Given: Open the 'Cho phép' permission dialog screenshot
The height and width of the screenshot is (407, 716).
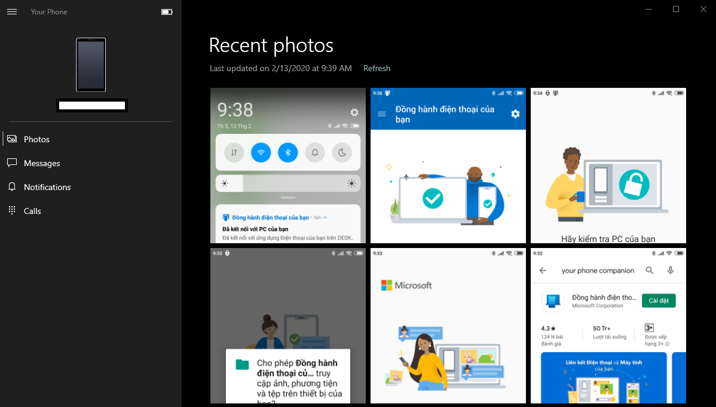Looking at the screenshot, I should click(287, 326).
